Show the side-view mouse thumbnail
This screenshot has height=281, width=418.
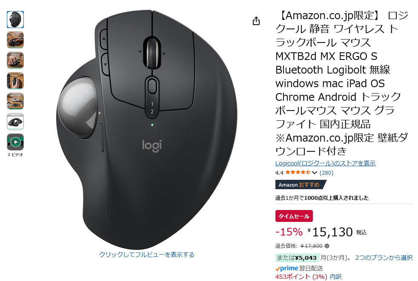point(15,122)
